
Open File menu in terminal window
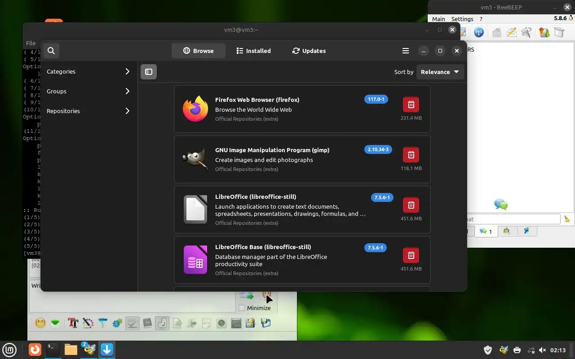pos(31,43)
